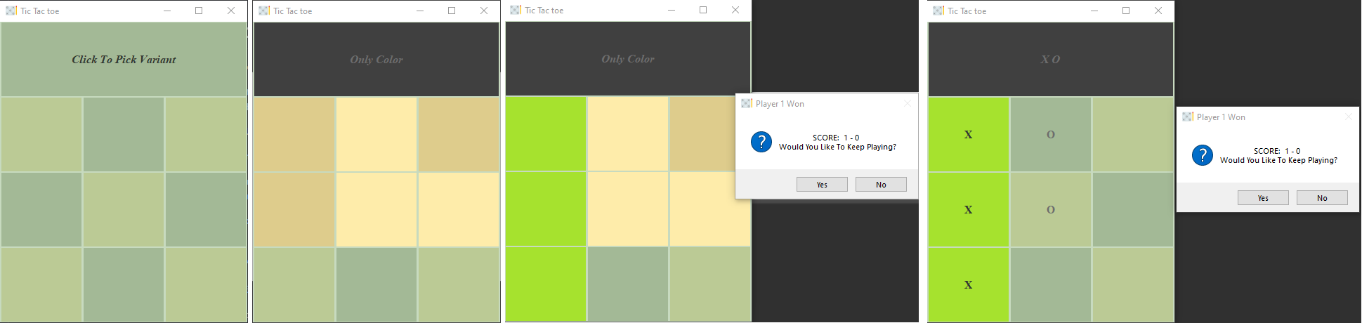This screenshot has height=323, width=1362.
Task: Close the Click To Pick Variant window
Action: (231, 11)
